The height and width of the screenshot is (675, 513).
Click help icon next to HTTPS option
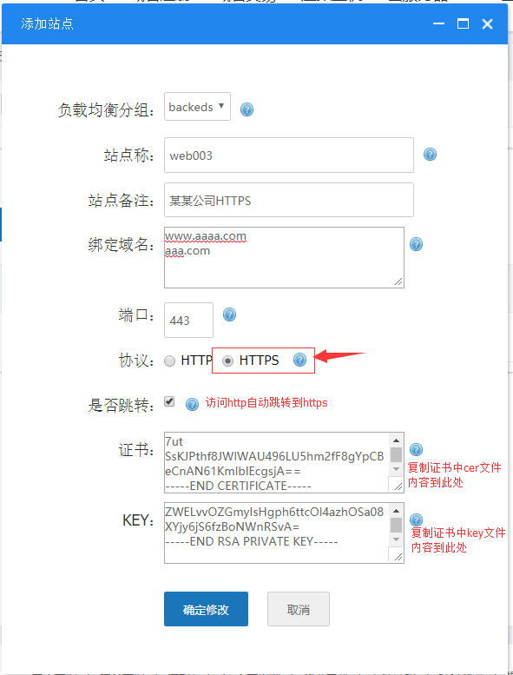tap(299, 360)
